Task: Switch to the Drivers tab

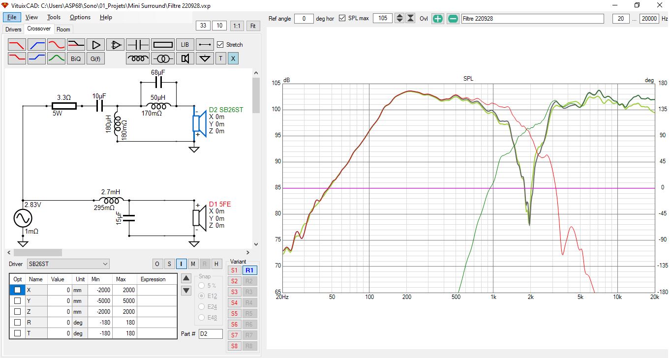Action: coord(13,30)
